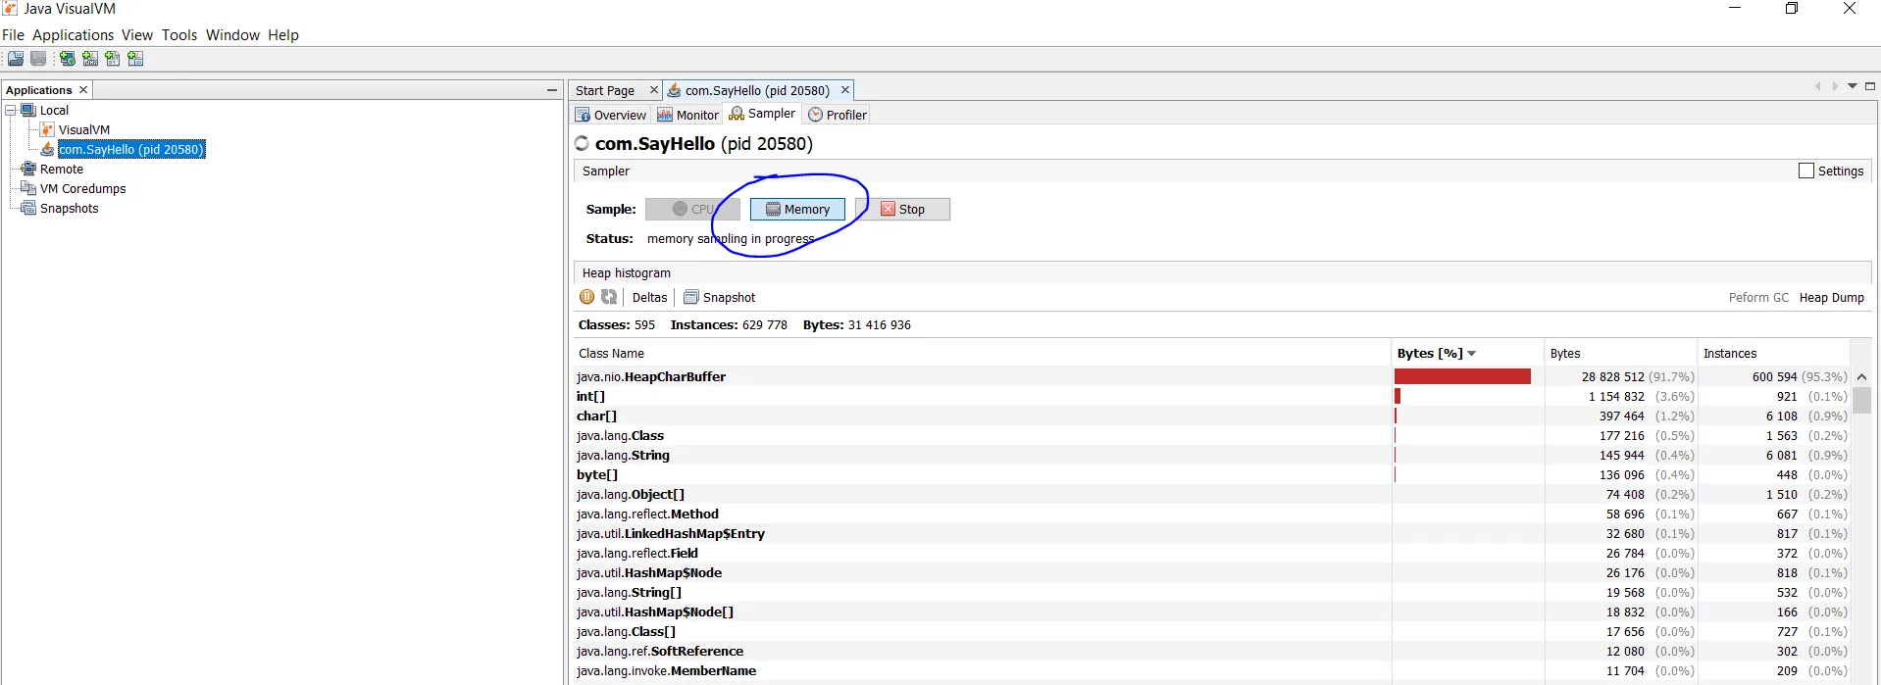1881x685 pixels.
Task: Click the Heap Dump button
Action: (x=1832, y=298)
